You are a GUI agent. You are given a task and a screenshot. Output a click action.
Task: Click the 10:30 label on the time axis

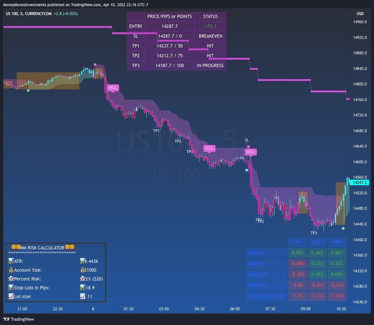[x=341, y=309]
